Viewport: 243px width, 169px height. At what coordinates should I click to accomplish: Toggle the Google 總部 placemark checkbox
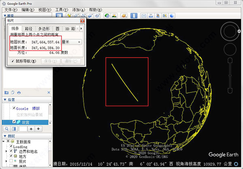tap(14, 108)
